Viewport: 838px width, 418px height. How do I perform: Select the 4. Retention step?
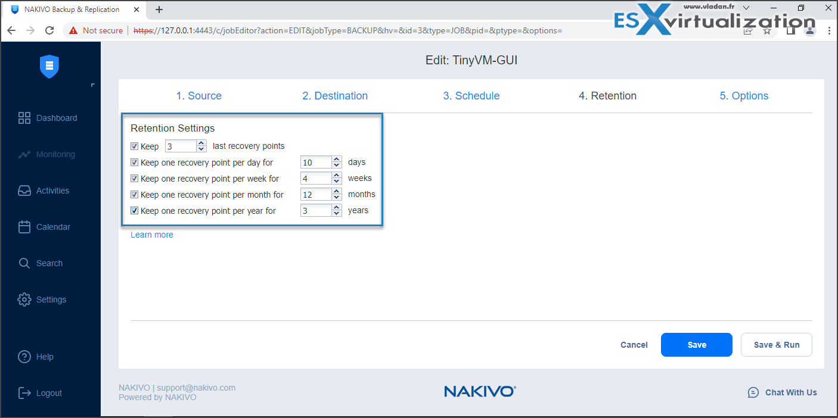(x=607, y=96)
